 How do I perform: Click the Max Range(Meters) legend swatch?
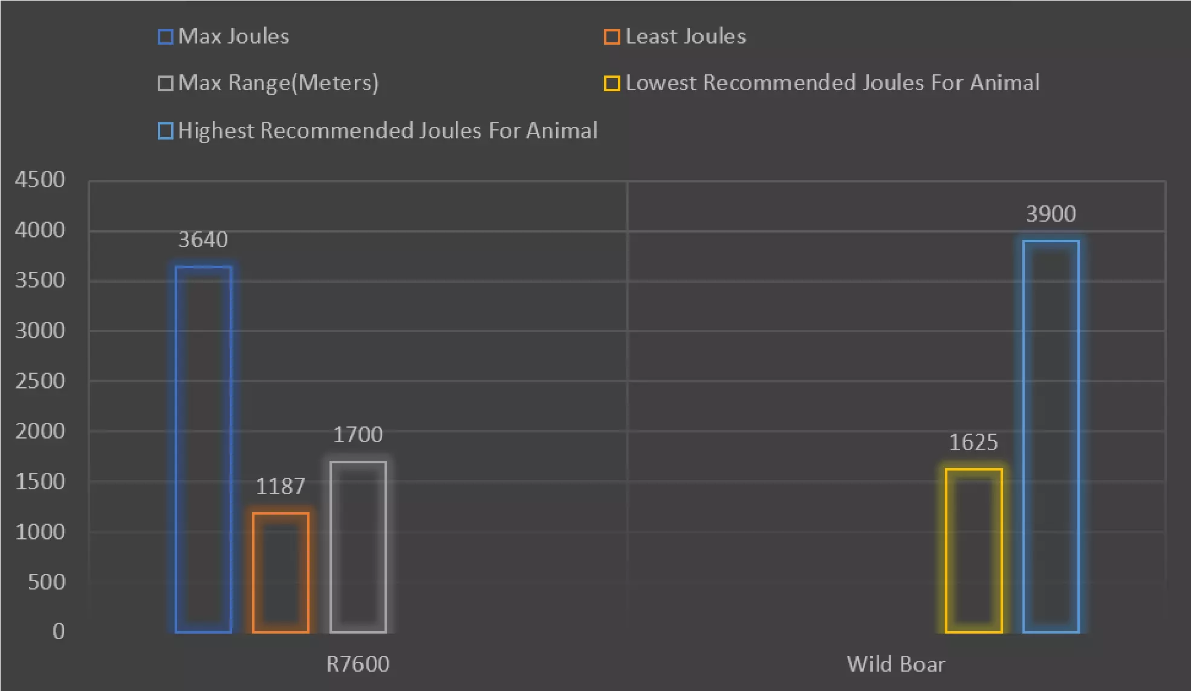tap(165, 83)
